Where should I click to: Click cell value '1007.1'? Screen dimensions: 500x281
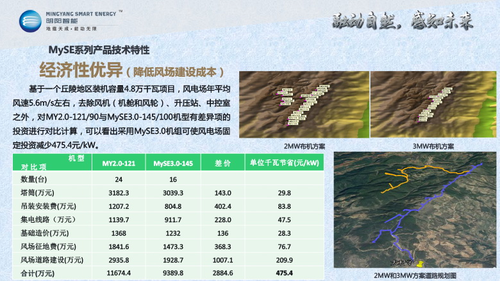[x=222, y=260]
